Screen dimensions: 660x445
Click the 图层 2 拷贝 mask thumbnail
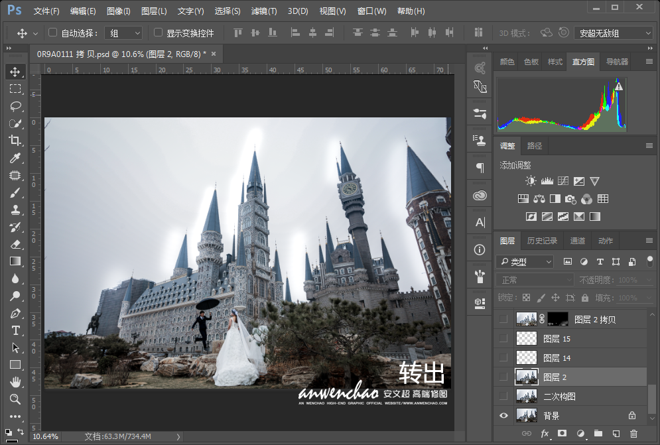coord(558,319)
